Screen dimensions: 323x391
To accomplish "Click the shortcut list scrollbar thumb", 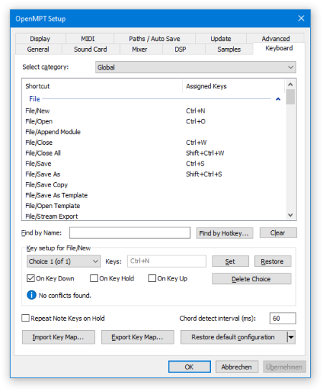I will point(290,97).
